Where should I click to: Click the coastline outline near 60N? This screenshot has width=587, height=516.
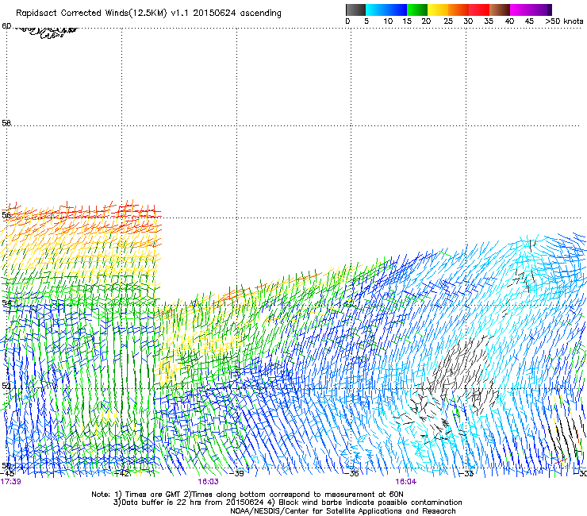click(47, 33)
